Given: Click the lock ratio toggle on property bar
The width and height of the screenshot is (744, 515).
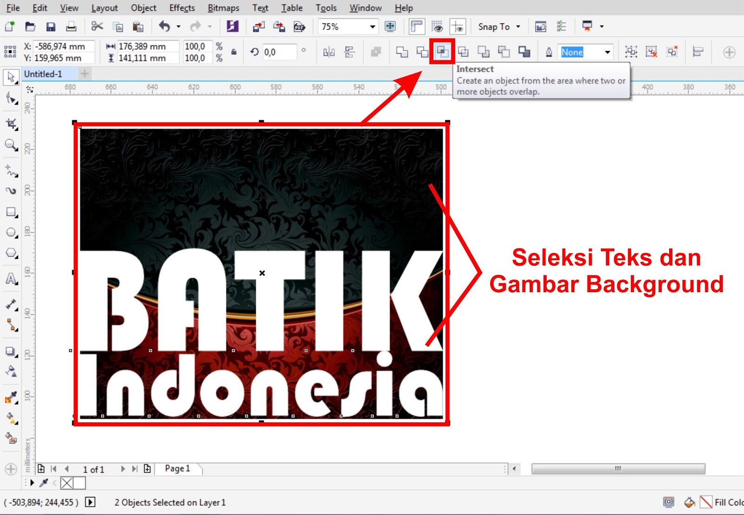Looking at the screenshot, I should (233, 52).
